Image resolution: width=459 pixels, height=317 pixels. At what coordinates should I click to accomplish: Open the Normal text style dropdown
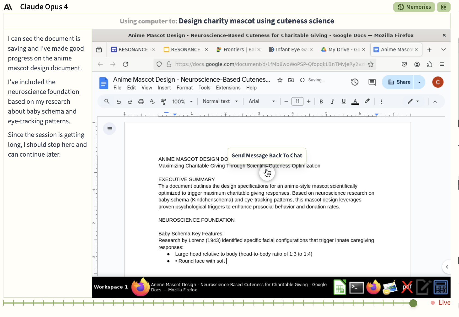pos(221,101)
